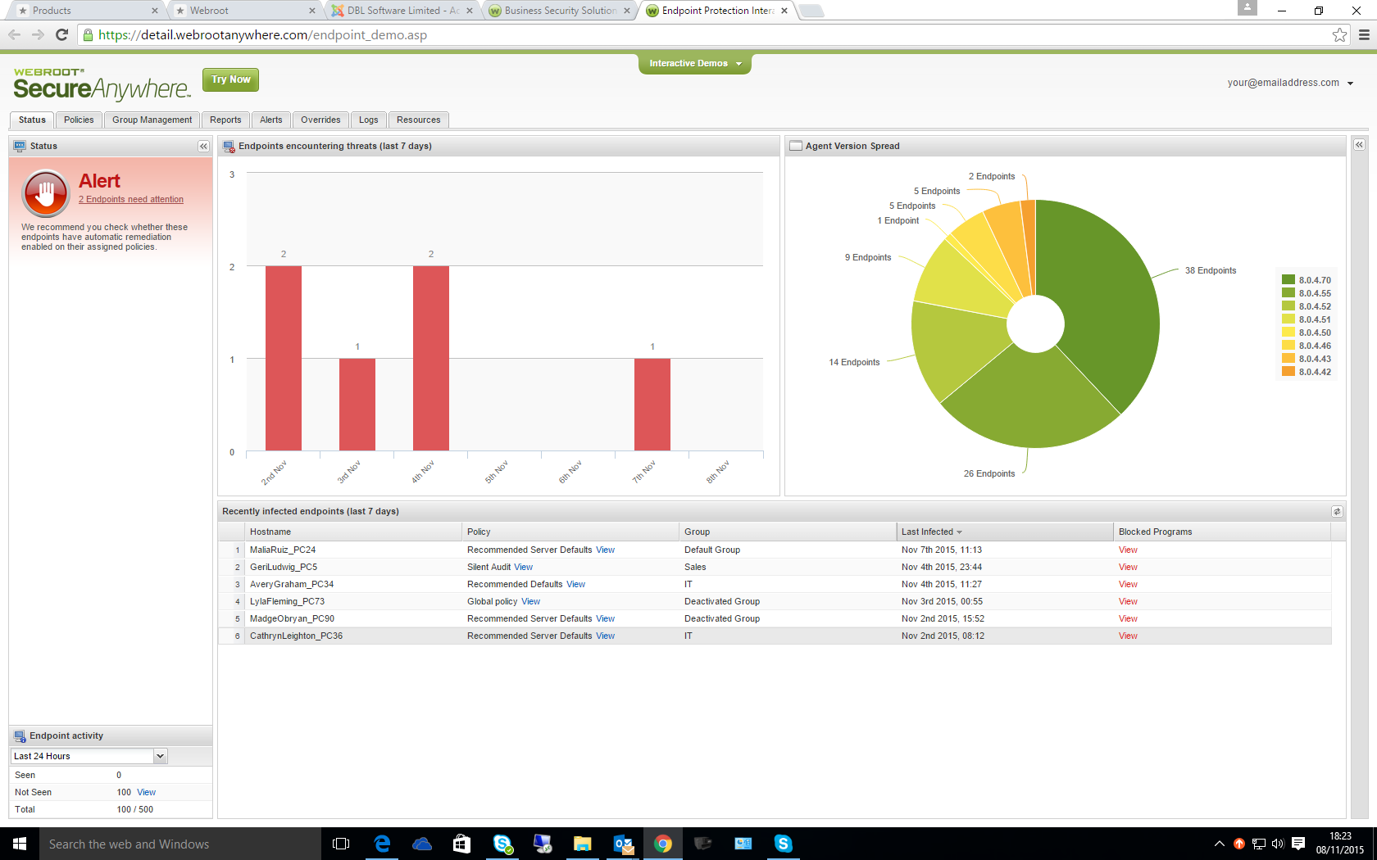
Task: View policy for GeriLudwig_PC5 Silent Audit
Action: click(523, 567)
